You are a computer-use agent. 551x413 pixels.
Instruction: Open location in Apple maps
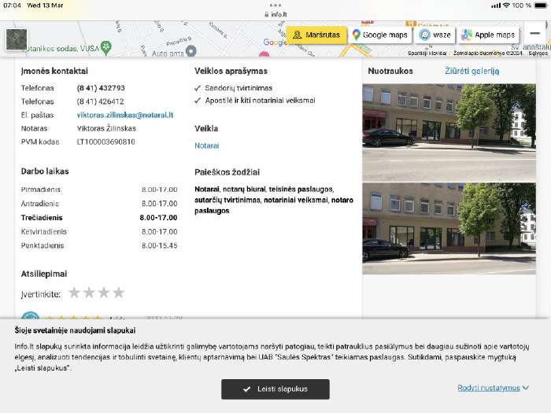(488, 35)
